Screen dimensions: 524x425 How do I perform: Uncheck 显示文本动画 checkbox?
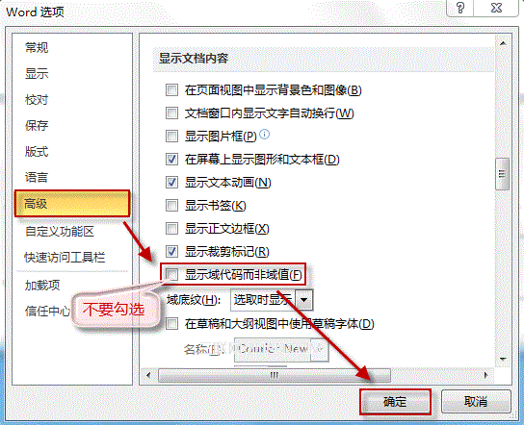coord(171,183)
